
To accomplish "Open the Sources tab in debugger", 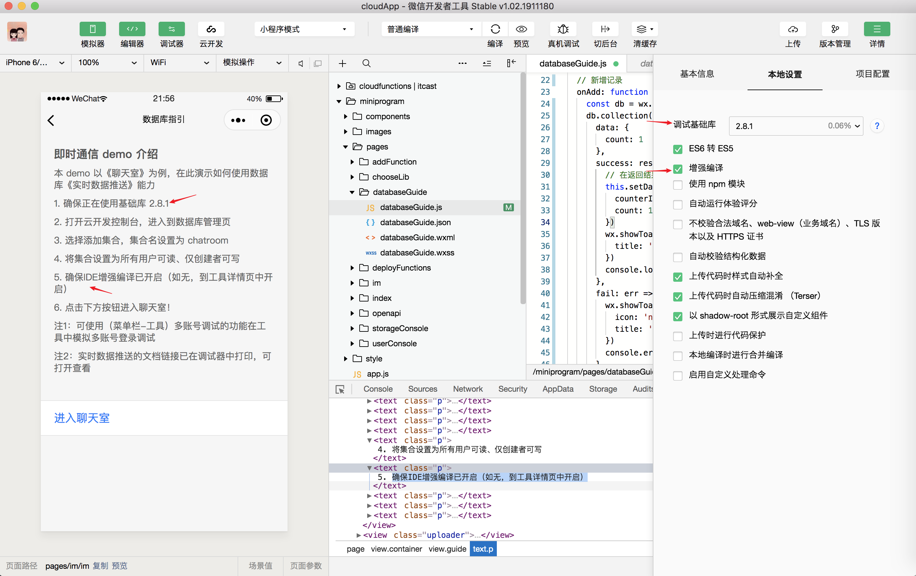I will [422, 389].
